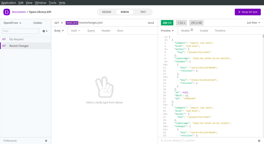Open the response Header tab
This screenshot has height=144, width=264.
coord(187,30)
